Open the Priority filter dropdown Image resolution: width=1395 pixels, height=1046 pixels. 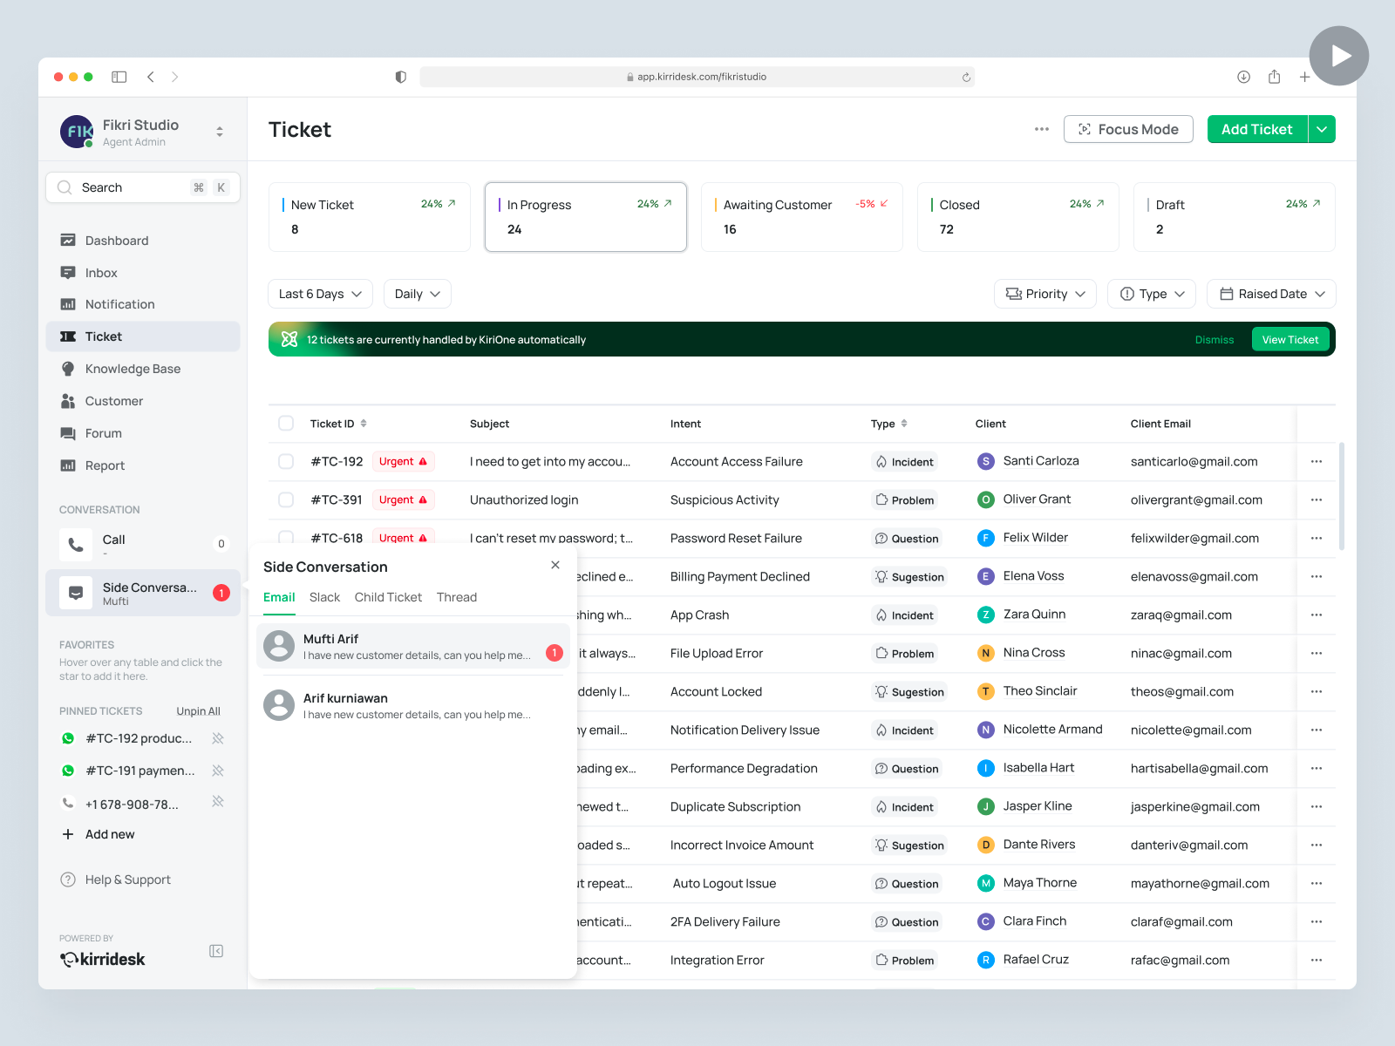pyautogui.click(x=1045, y=294)
